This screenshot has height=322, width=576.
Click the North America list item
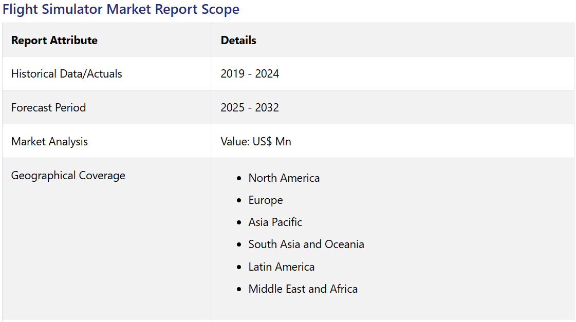click(284, 178)
